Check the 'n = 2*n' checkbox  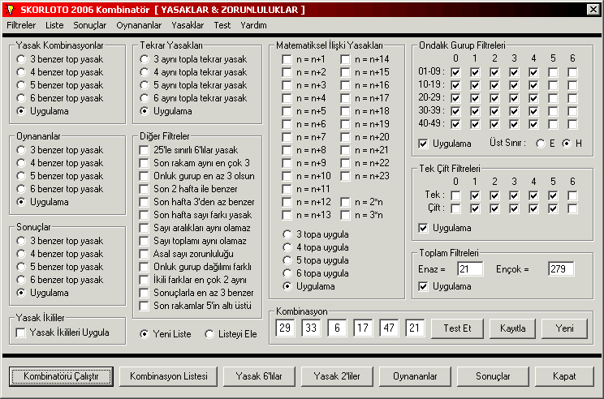coord(347,202)
